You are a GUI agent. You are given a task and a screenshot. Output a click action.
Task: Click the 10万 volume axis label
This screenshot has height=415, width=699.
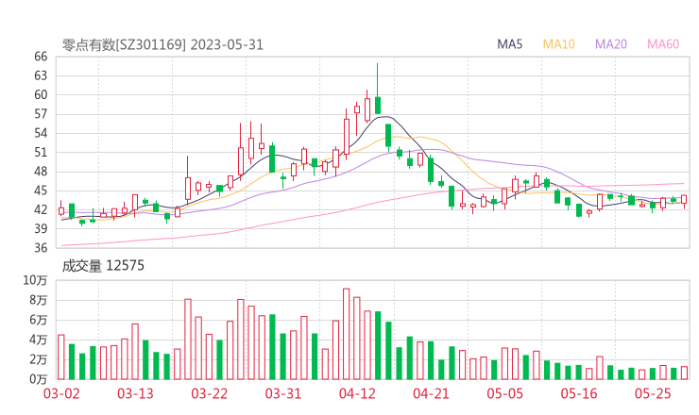(35, 280)
